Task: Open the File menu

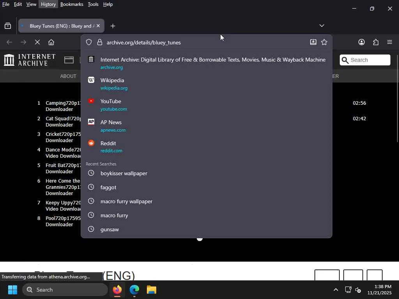Action: (x=5, y=4)
